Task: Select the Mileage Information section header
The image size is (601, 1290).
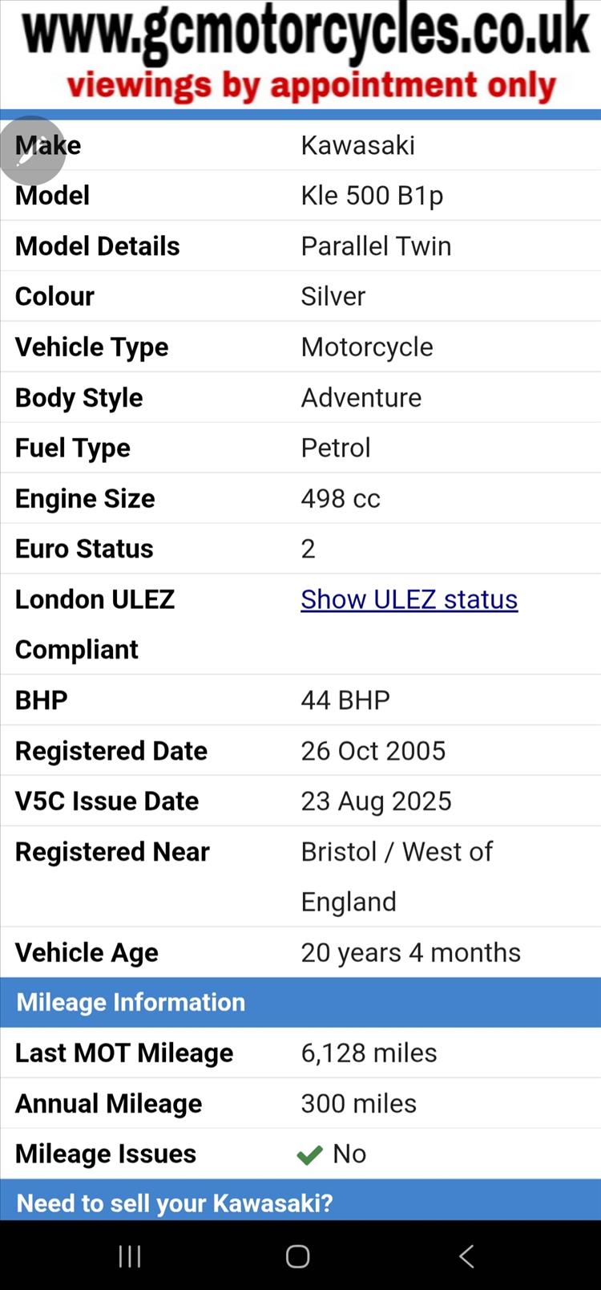Action: [131, 1002]
